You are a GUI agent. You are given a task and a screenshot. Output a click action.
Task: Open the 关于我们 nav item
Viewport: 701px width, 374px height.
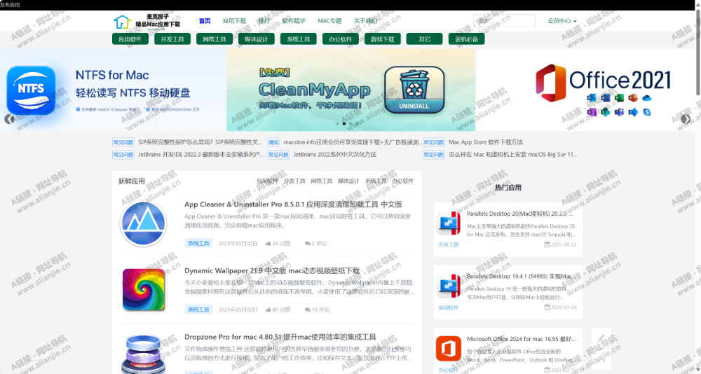point(366,20)
